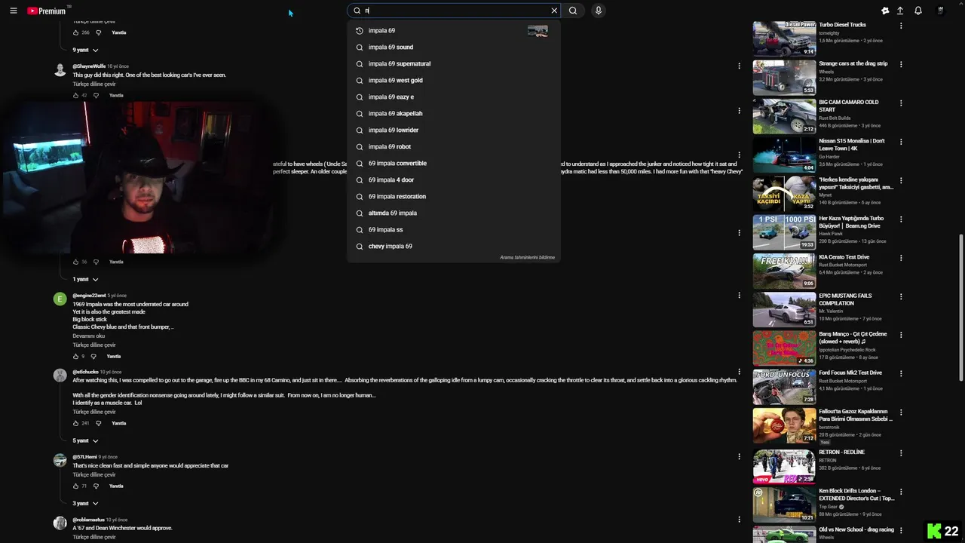This screenshot has width=965, height=543.
Task: Reply to the @57LHemi comment via Yanıtla
Action: coord(116,486)
